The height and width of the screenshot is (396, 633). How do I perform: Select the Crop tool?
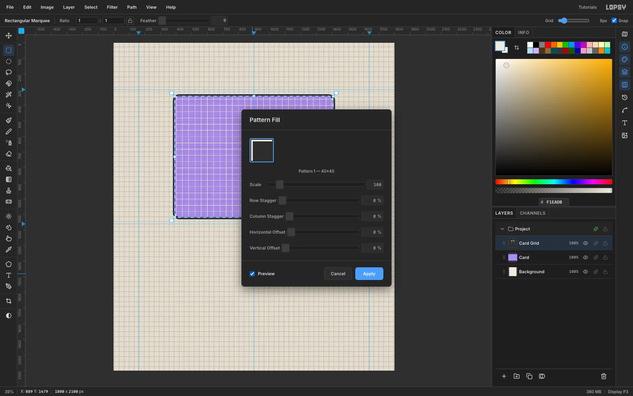point(9,301)
